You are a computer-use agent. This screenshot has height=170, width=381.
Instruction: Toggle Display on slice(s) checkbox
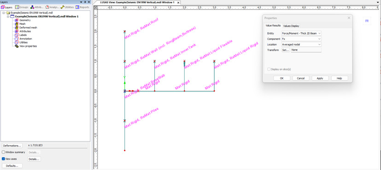[269, 69]
